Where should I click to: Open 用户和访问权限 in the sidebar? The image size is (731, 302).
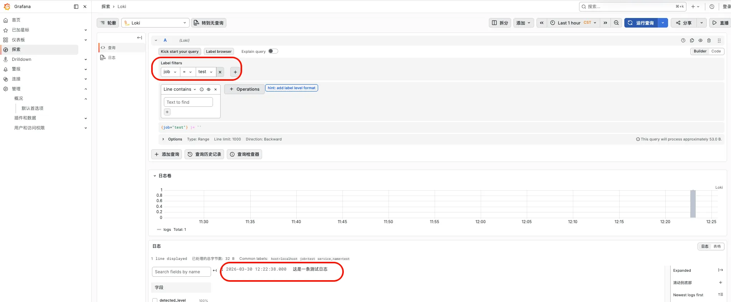[x=30, y=128]
